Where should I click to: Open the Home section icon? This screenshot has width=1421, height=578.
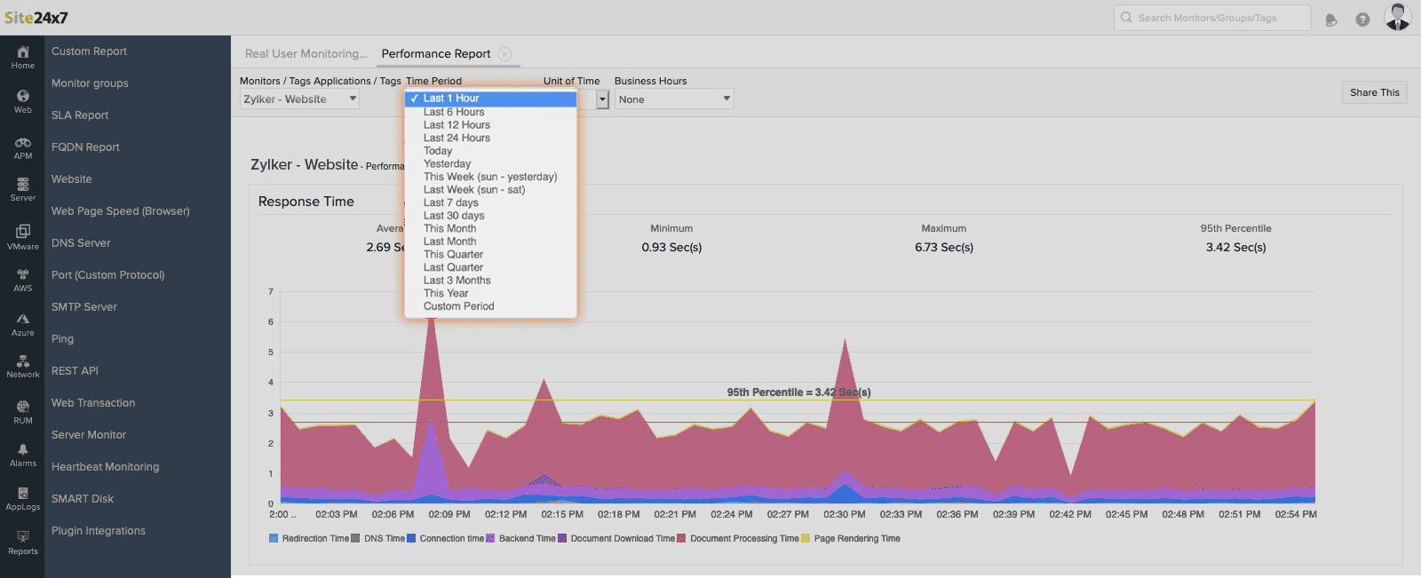point(23,51)
